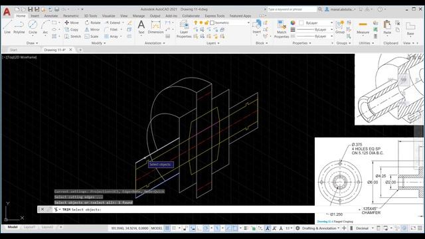Click the Insert block icon
The width and height of the screenshot is (425, 239).
[x=256, y=27]
